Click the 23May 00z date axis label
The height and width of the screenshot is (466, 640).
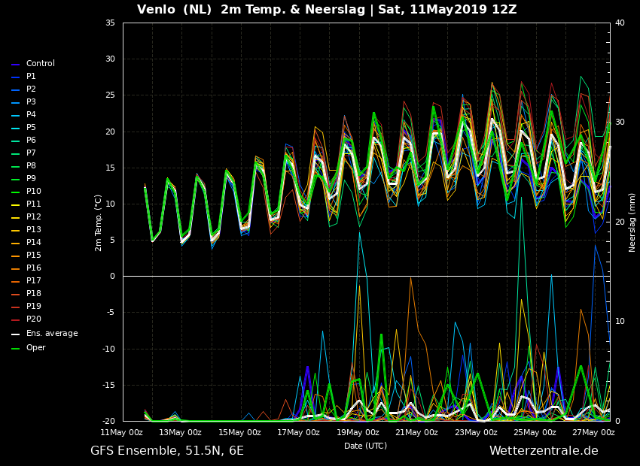tap(476, 432)
